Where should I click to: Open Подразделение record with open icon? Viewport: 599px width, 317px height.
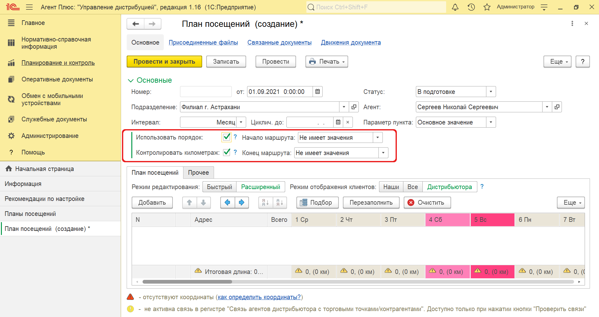click(354, 107)
